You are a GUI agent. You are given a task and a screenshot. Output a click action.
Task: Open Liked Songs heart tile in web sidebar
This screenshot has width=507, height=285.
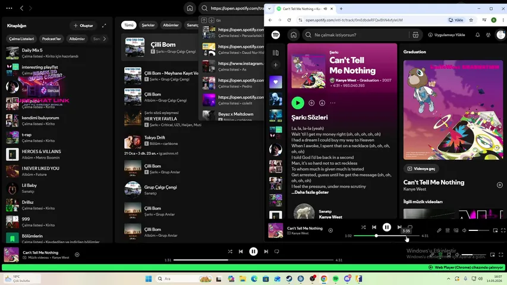tap(275, 82)
